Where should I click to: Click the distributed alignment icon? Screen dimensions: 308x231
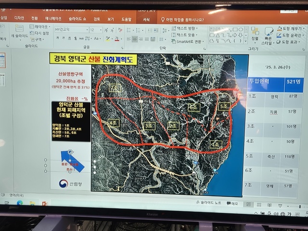[153, 39]
